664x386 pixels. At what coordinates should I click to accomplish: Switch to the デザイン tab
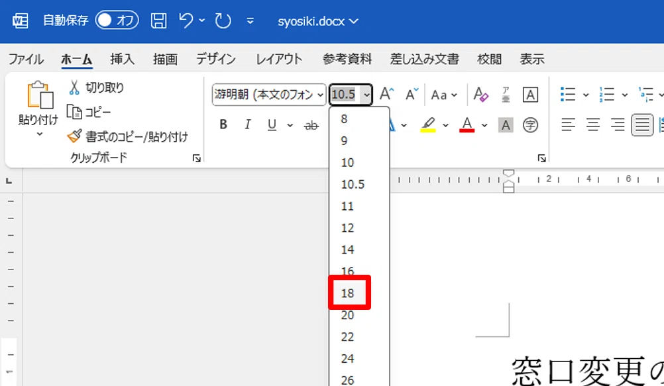tap(216, 59)
